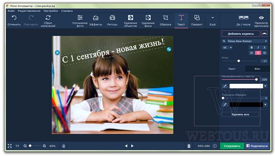
Task: Click the zoom slider handle
Action: tap(30, 146)
